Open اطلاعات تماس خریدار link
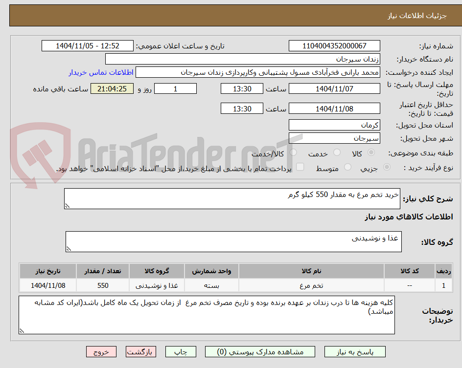Viewport: 462px width, 368px height. click(101, 72)
